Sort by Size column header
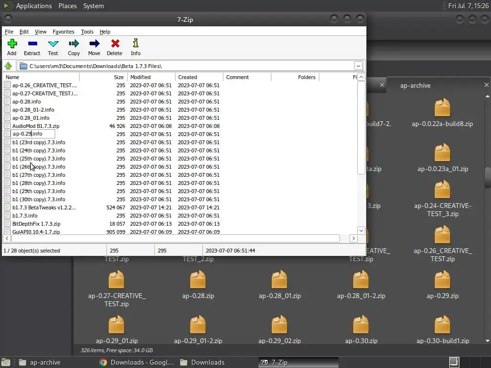The width and height of the screenshot is (491, 368). coord(104,77)
